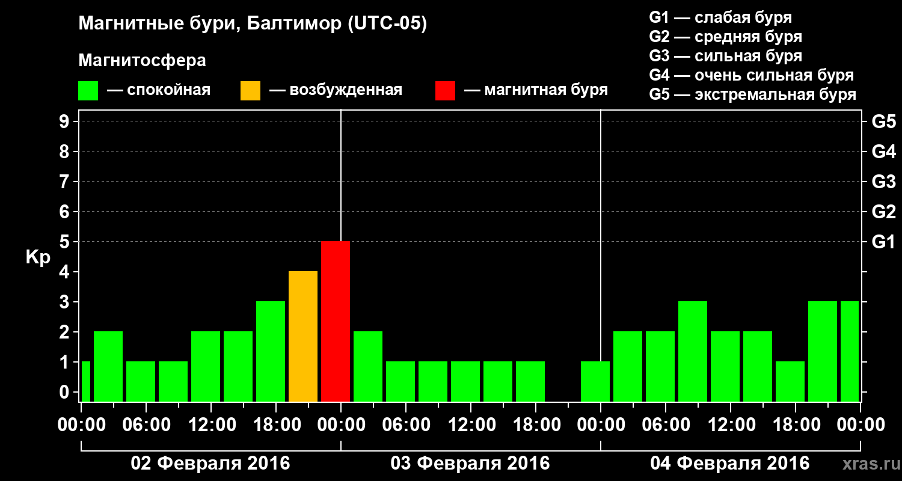Screen dimensions: 902x481
Task: Click the 'G3' right axis label
Action: (884, 182)
